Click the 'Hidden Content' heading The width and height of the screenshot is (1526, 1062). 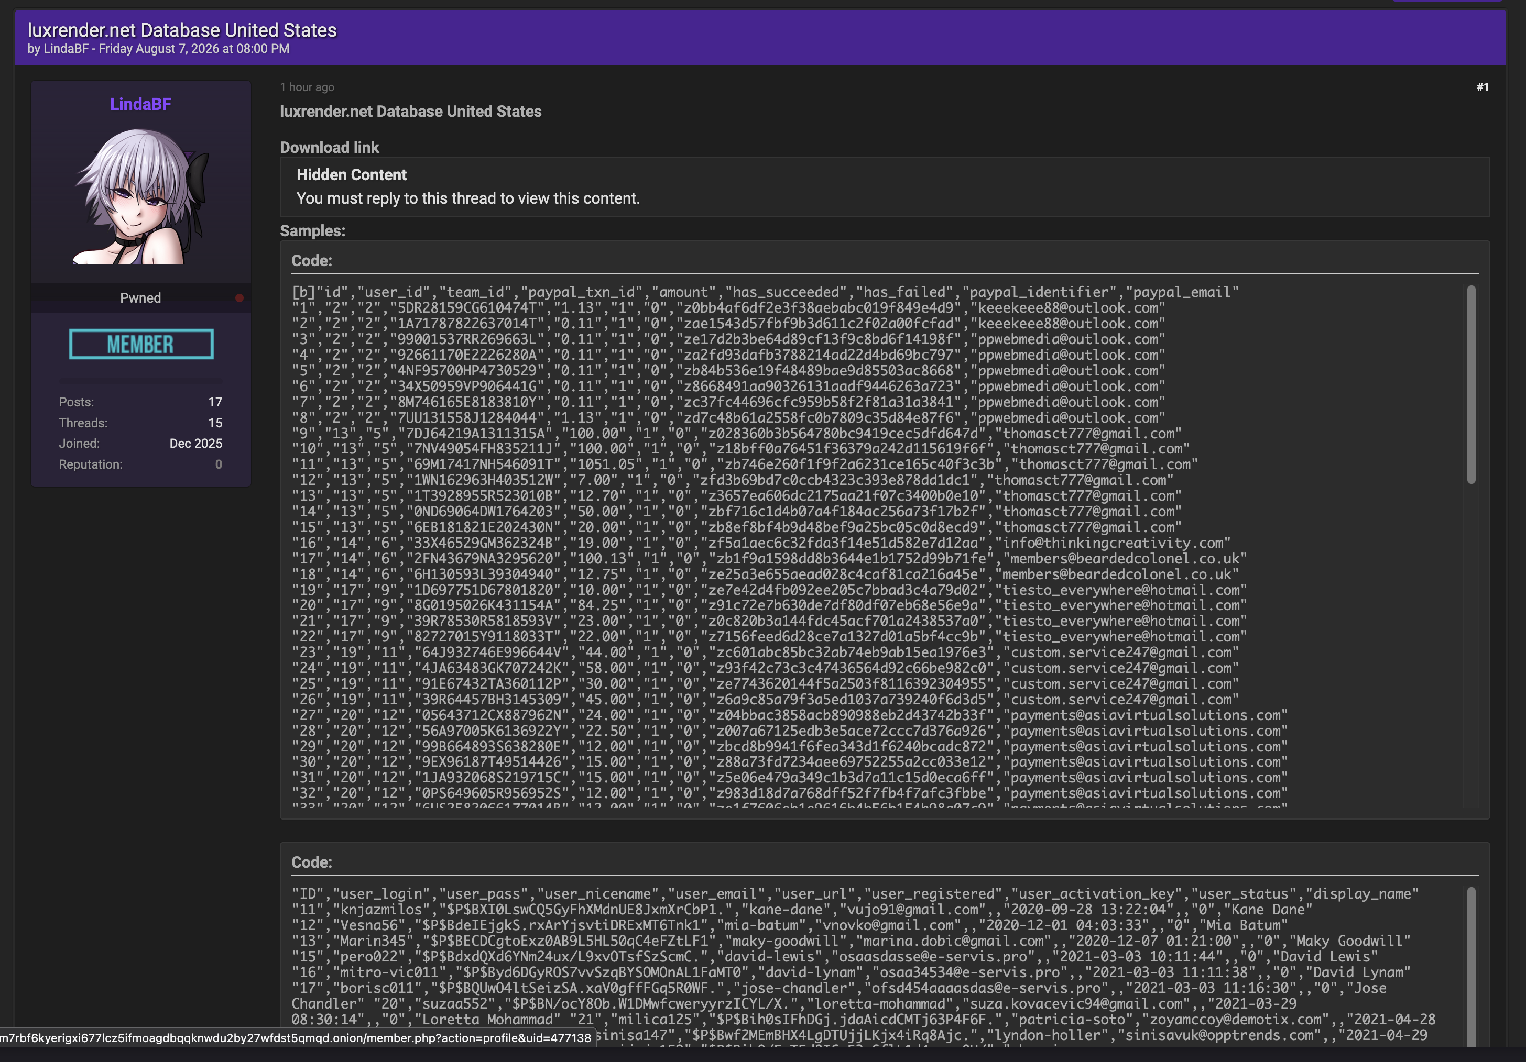click(352, 175)
